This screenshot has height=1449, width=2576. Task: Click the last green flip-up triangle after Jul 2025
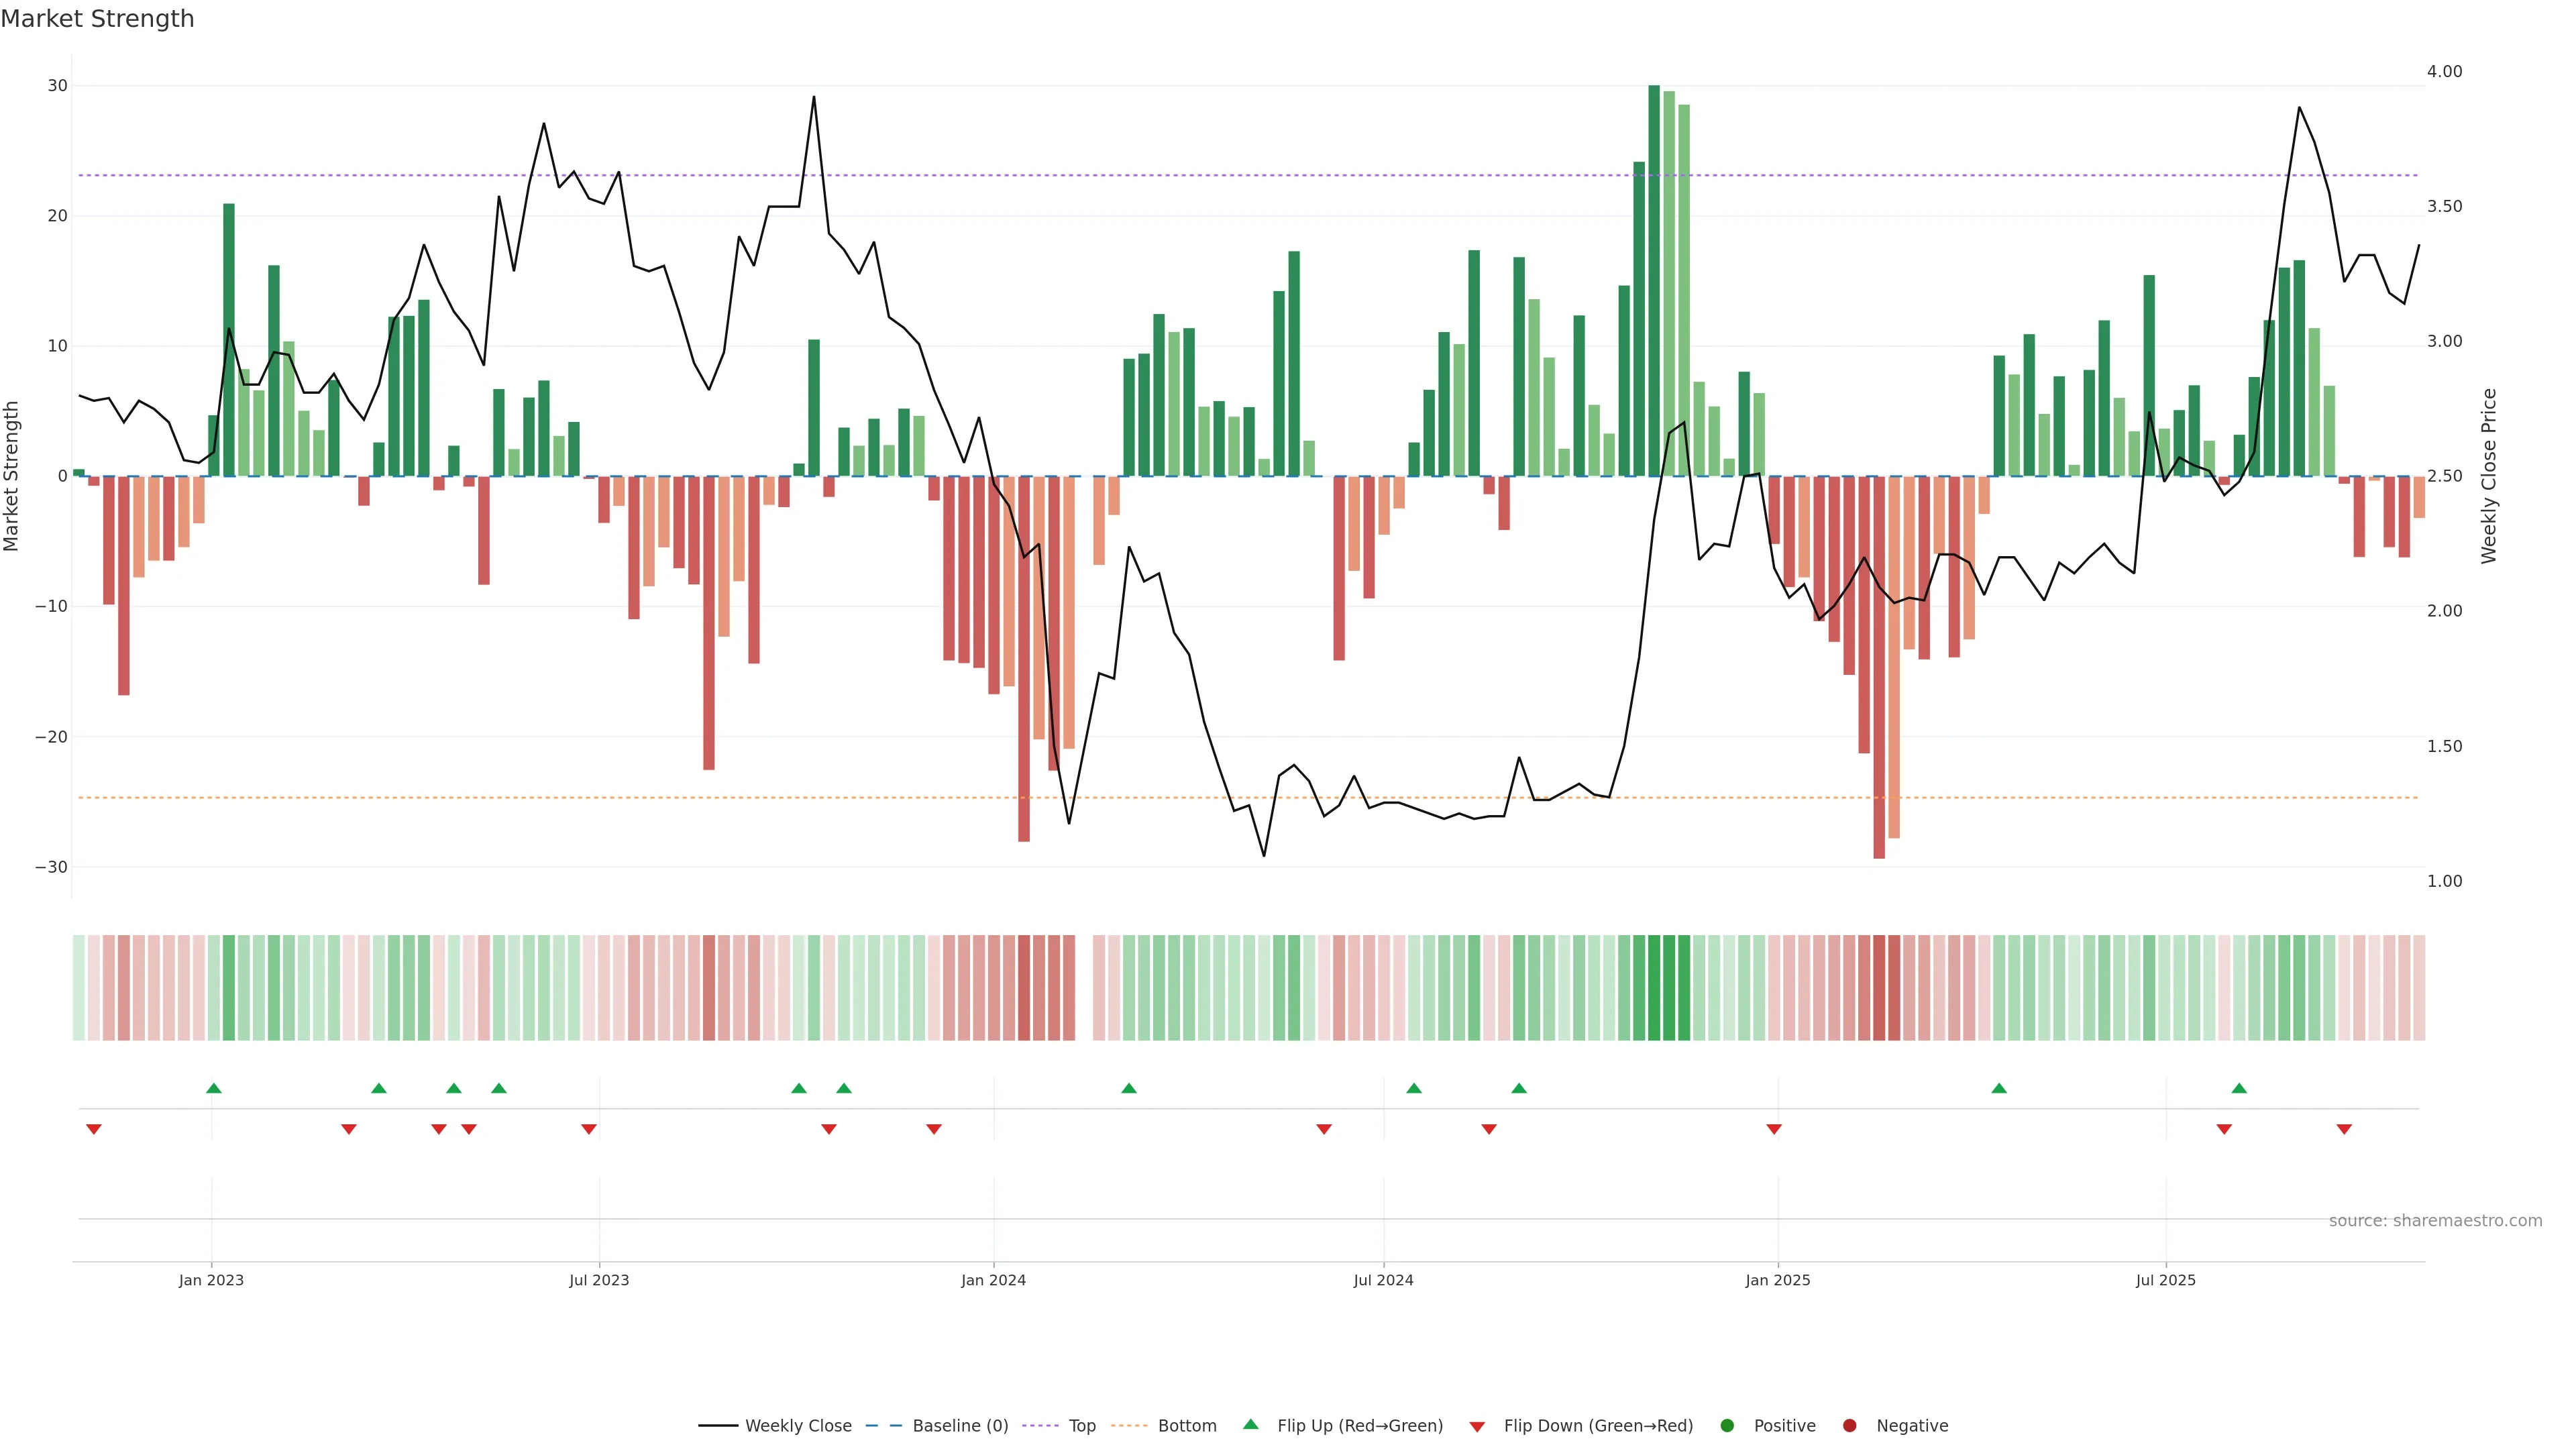point(2239,1088)
